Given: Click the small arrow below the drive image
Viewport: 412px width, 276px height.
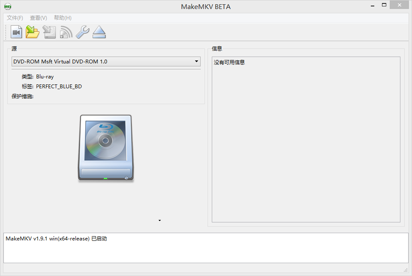Looking at the screenshot, I should click(x=159, y=220).
